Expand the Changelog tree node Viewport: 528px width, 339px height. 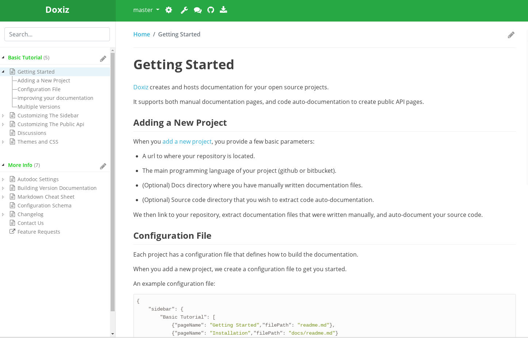point(3,214)
